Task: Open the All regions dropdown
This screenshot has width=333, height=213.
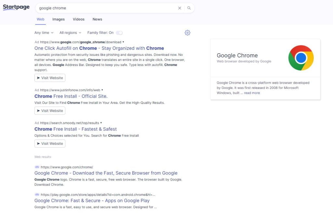Action: (70, 33)
